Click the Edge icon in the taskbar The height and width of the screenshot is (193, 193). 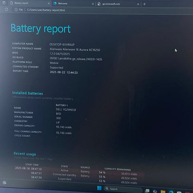[171, 192]
